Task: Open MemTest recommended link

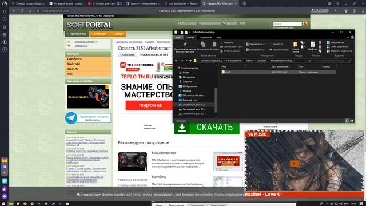Action: tap(159, 177)
